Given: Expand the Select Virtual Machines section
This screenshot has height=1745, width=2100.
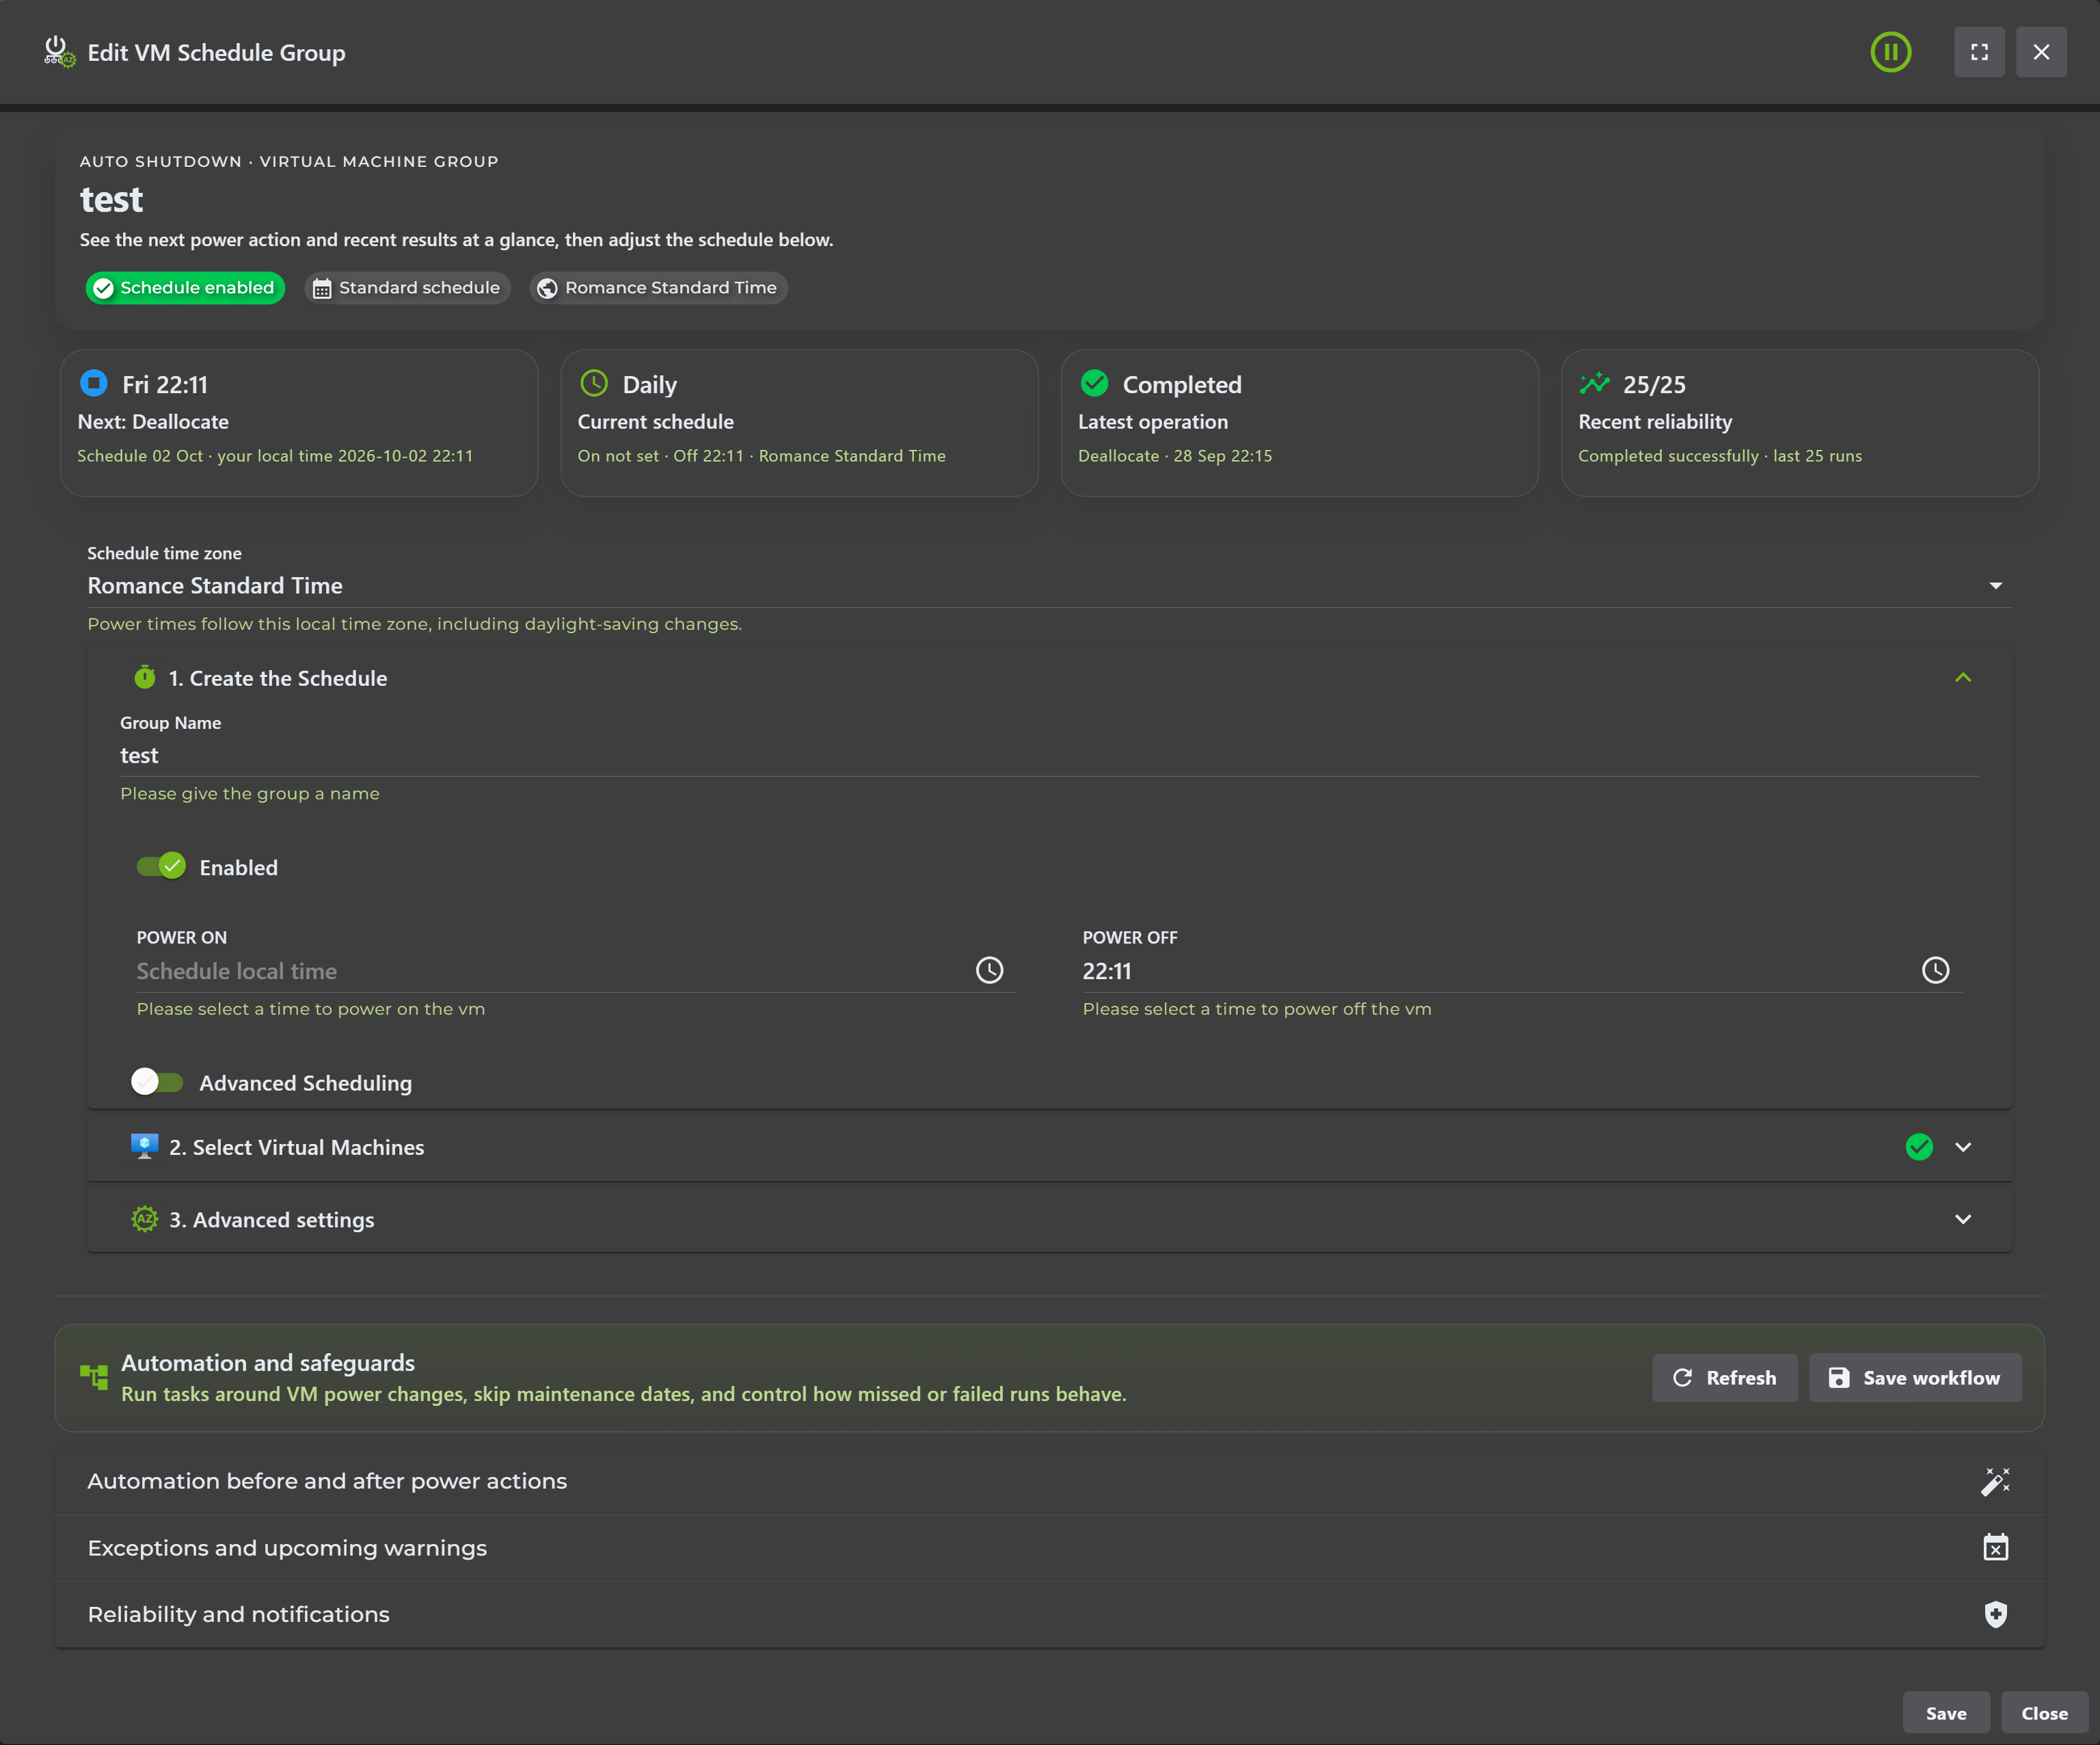Looking at the screenshot, I should [x=1962, y=1147].
